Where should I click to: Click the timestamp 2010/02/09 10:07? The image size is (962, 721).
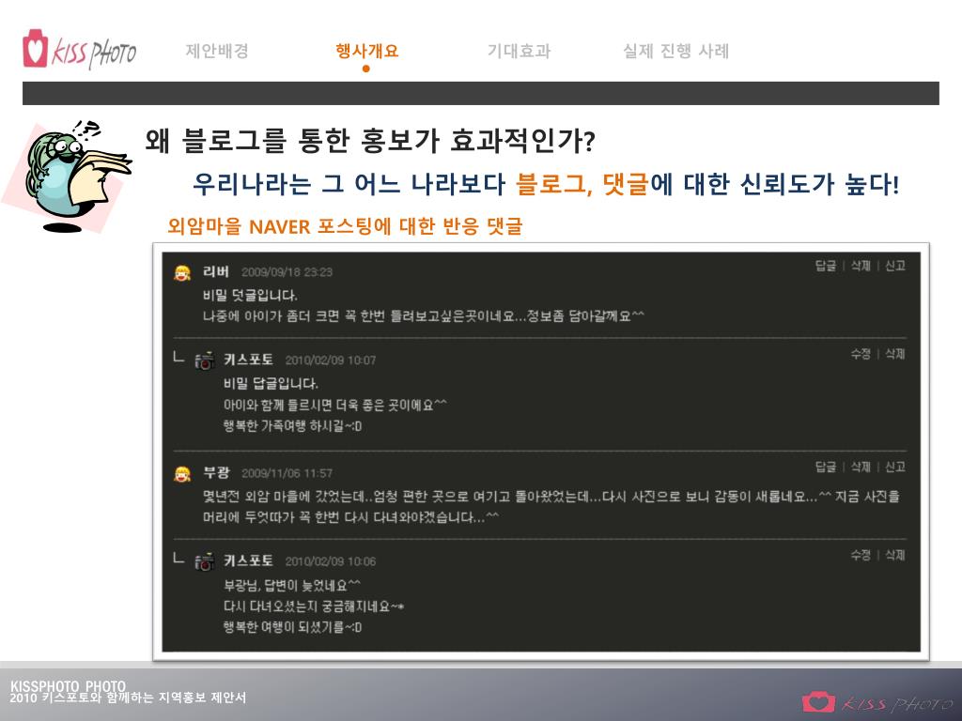coord(331,360)
